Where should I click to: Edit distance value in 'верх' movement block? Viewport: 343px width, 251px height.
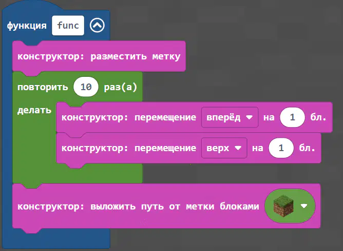[x=281, y=148]
